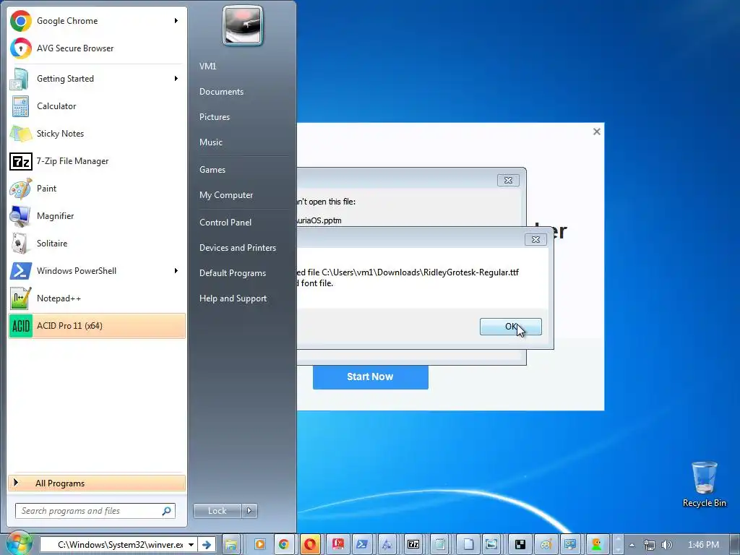The image size is (740, 555).
Task: Open the green orange character taskbar icon
Action: (x=596, y=544)
